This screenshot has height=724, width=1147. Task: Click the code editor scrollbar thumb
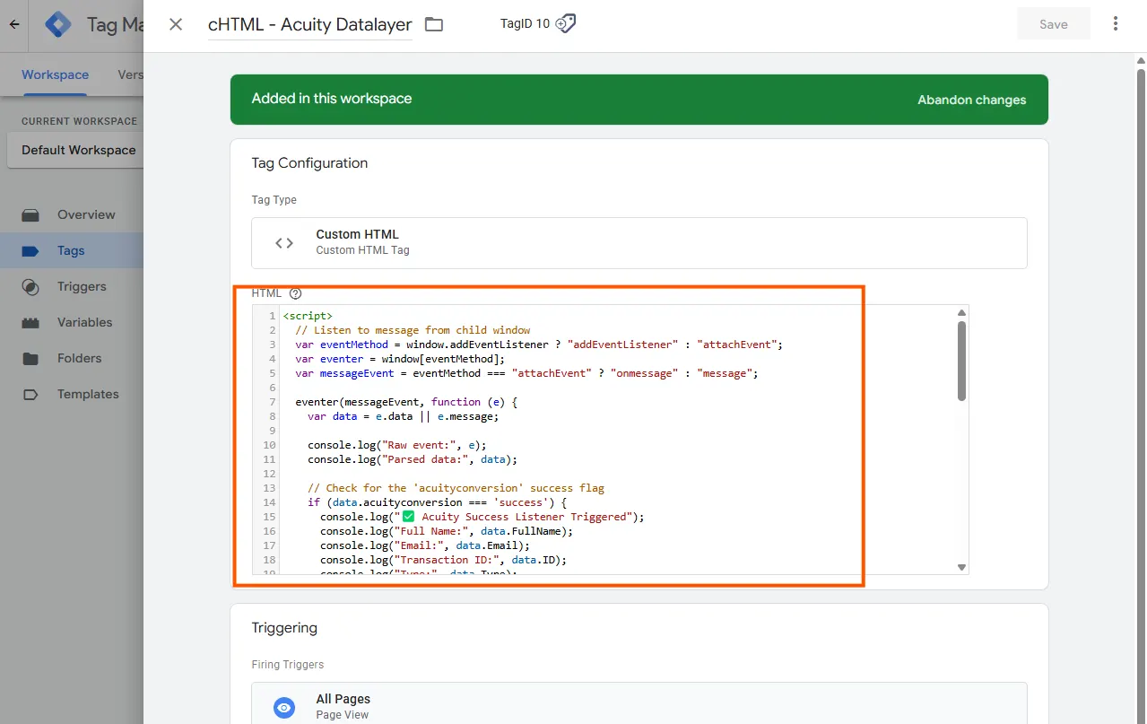[961, 361]
